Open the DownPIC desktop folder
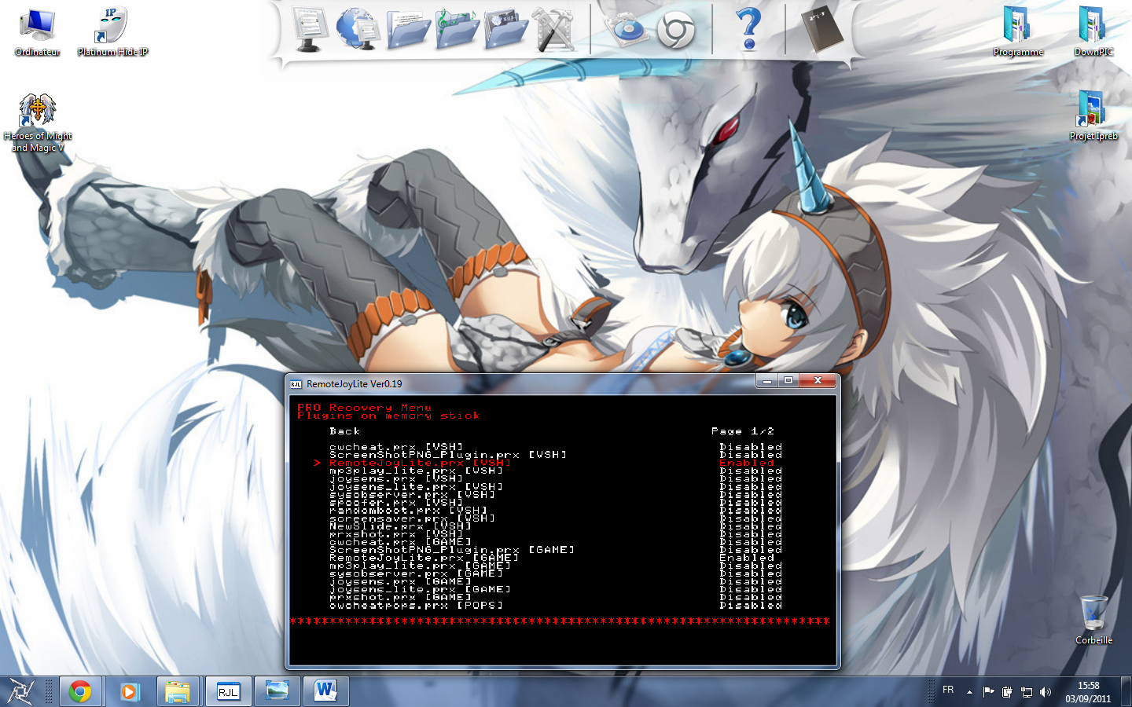Screen dimensions: 1132x707 coord(1093,31)
